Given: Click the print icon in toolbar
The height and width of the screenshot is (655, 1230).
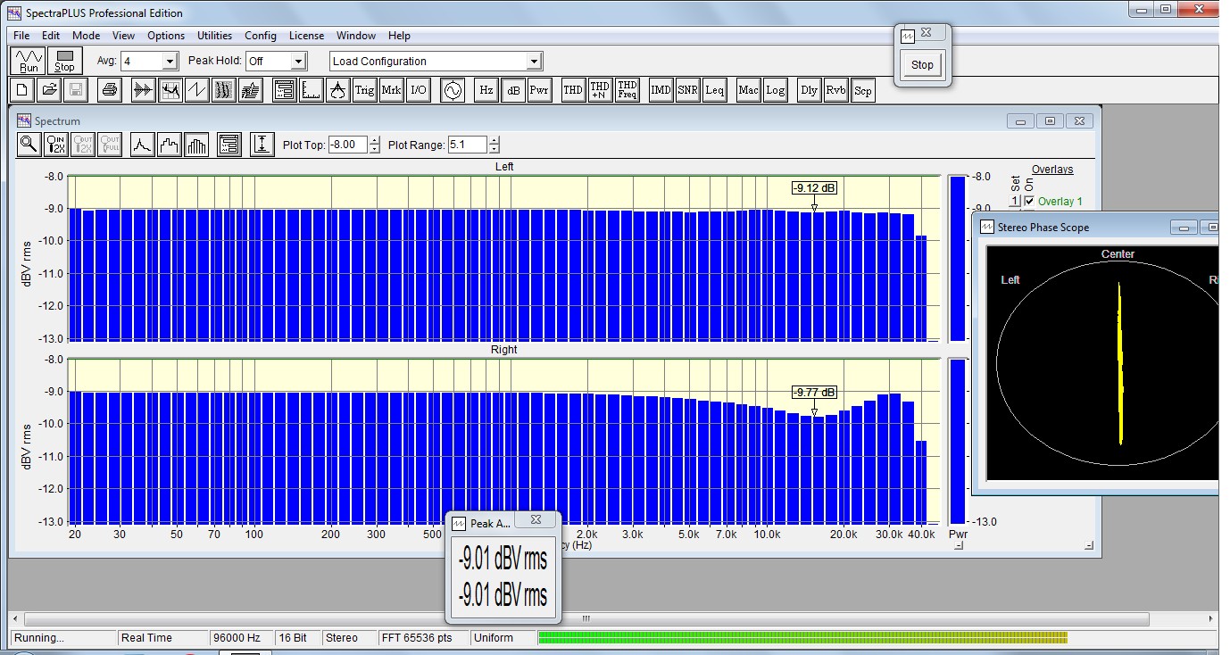Looking at the screenshot, I should point(109,90).
